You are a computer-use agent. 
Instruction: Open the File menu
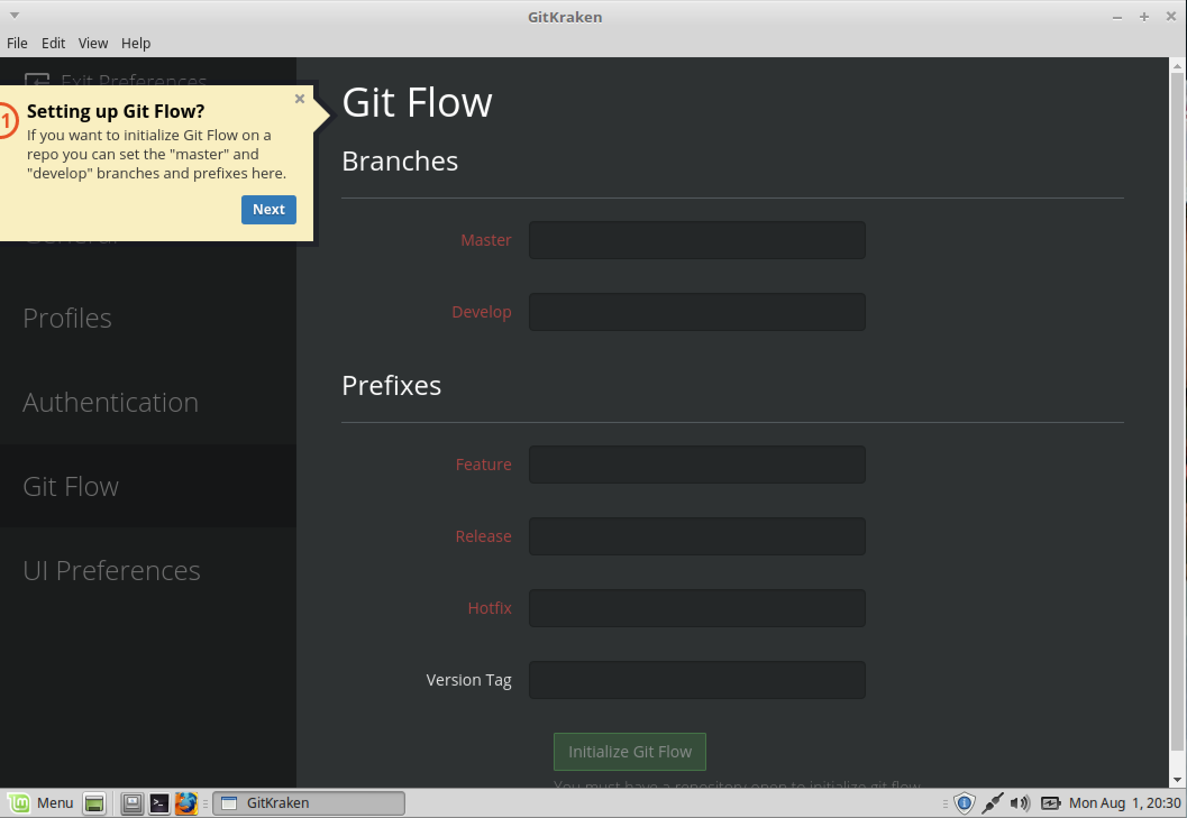17,43
